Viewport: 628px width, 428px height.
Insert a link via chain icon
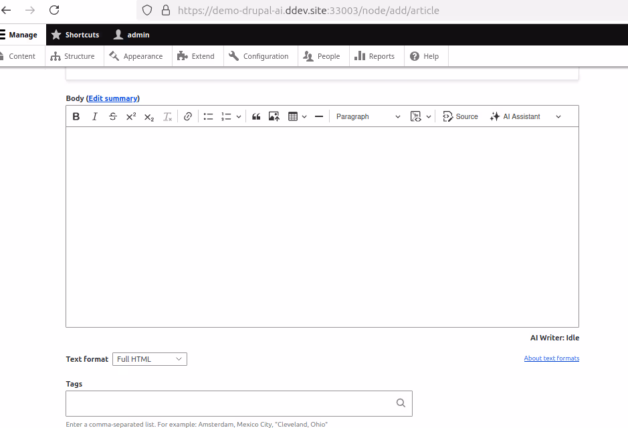[187, 116]
